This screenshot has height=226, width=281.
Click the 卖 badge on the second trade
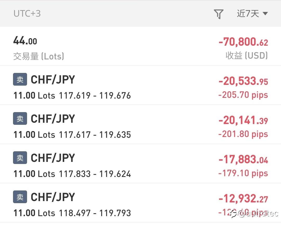click(x=20, y=119)
